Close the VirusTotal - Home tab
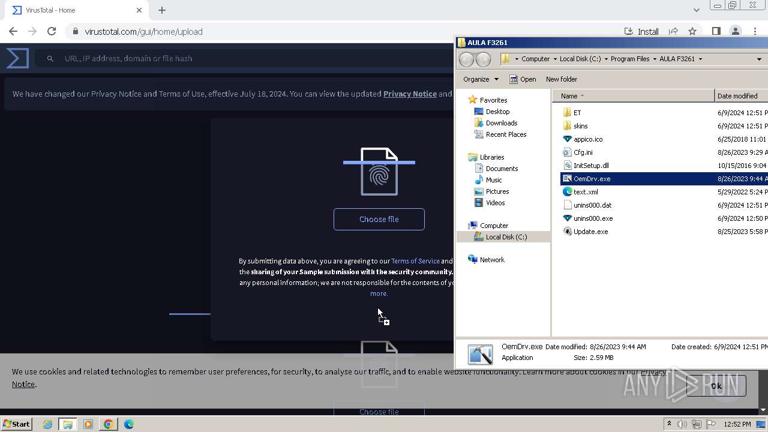The width and height of the screenshot is (768, 432). pos(139,10)
